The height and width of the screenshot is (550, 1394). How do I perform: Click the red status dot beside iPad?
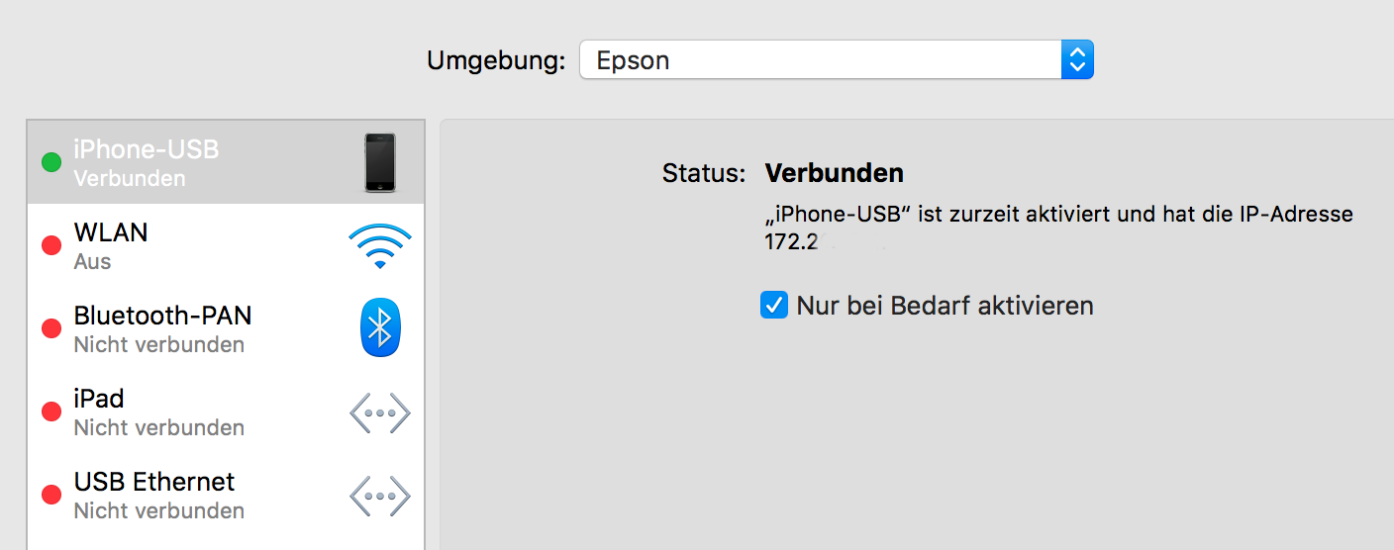click(51, 412)
